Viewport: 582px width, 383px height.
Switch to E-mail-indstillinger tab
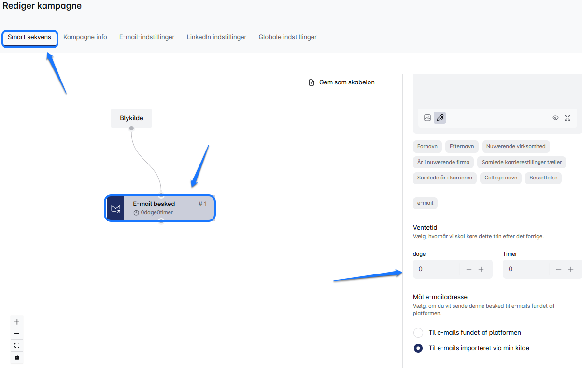click(147, 37)
